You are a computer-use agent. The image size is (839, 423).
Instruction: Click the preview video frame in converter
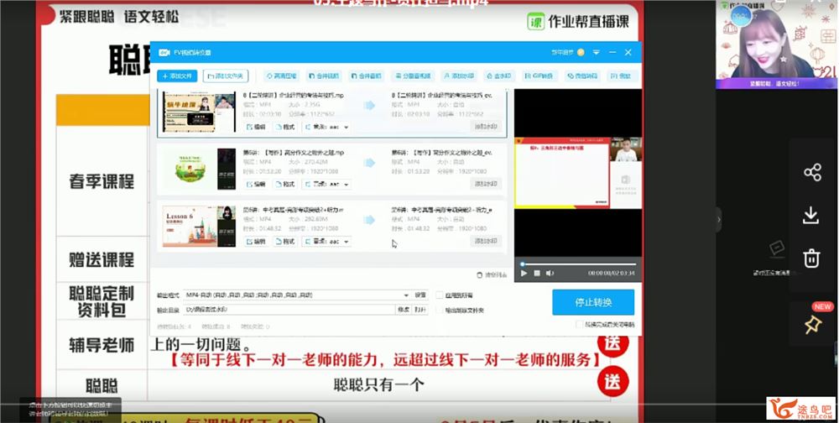click(578, 173)
